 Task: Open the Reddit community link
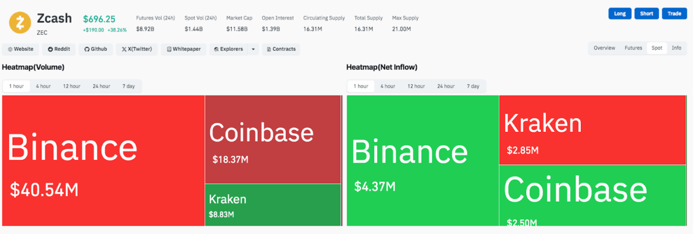pyautogui.click(x=58, y=49)
